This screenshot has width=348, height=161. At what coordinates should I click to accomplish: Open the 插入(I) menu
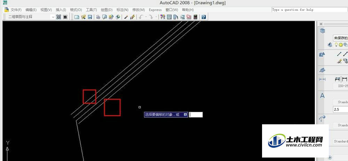coord(61,10)
